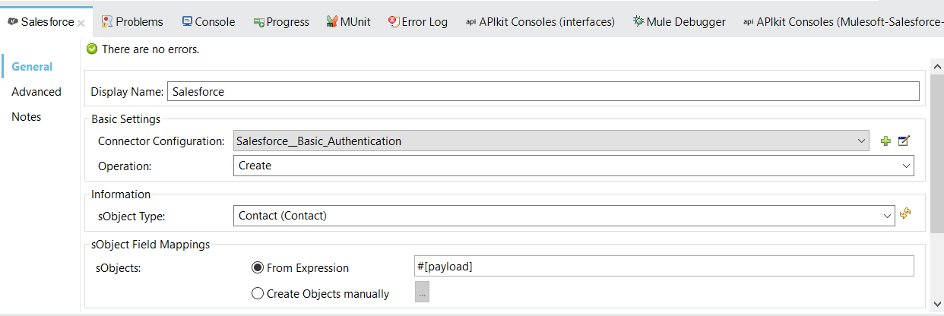Image resolution: width=944 pixels, height=316 pixels.
Task: Click the refresh sObject types icon
Action: [905, 215]
